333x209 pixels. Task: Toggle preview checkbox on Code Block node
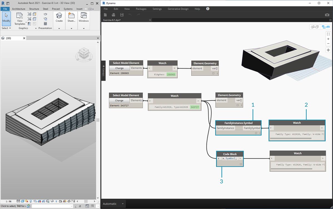click(x=240, y=164)
